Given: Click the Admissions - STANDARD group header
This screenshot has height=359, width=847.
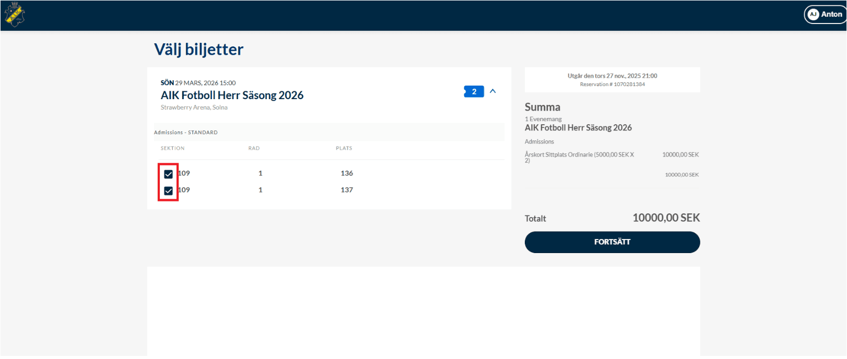Looking at the screenshot, I should click(x=186, y=133).
